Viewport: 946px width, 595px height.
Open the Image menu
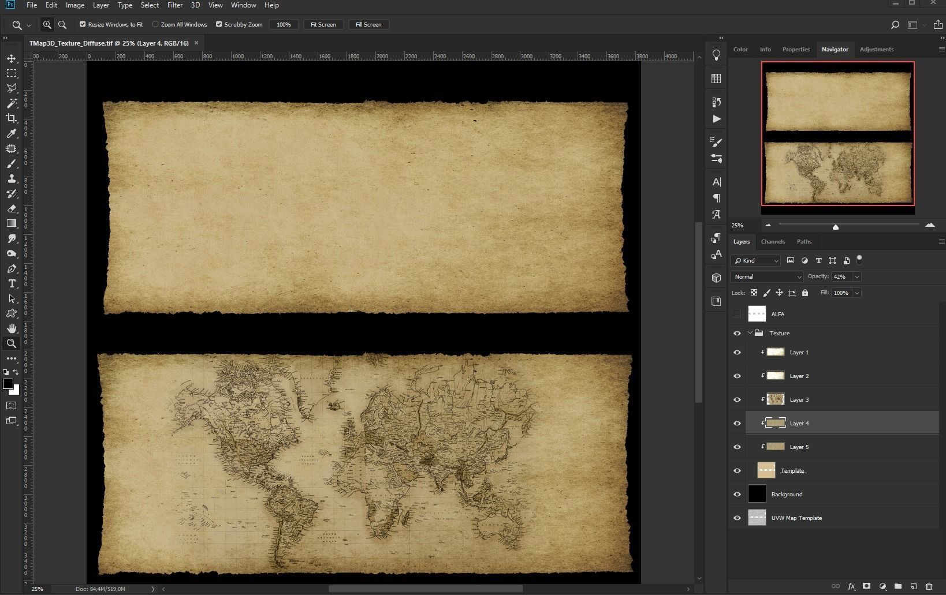click(x=75, y=5)
